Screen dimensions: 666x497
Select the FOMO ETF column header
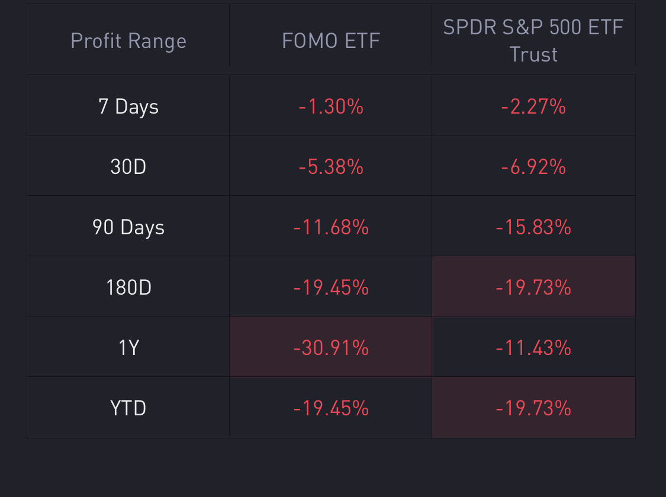click(331, 41)
